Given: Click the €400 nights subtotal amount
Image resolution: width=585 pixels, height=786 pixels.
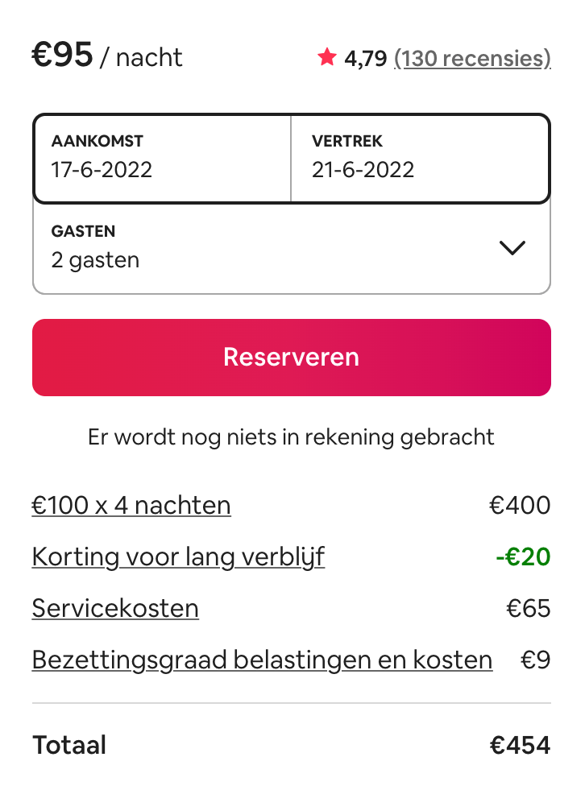Looking at the screenshot, I should click(520, 505).
